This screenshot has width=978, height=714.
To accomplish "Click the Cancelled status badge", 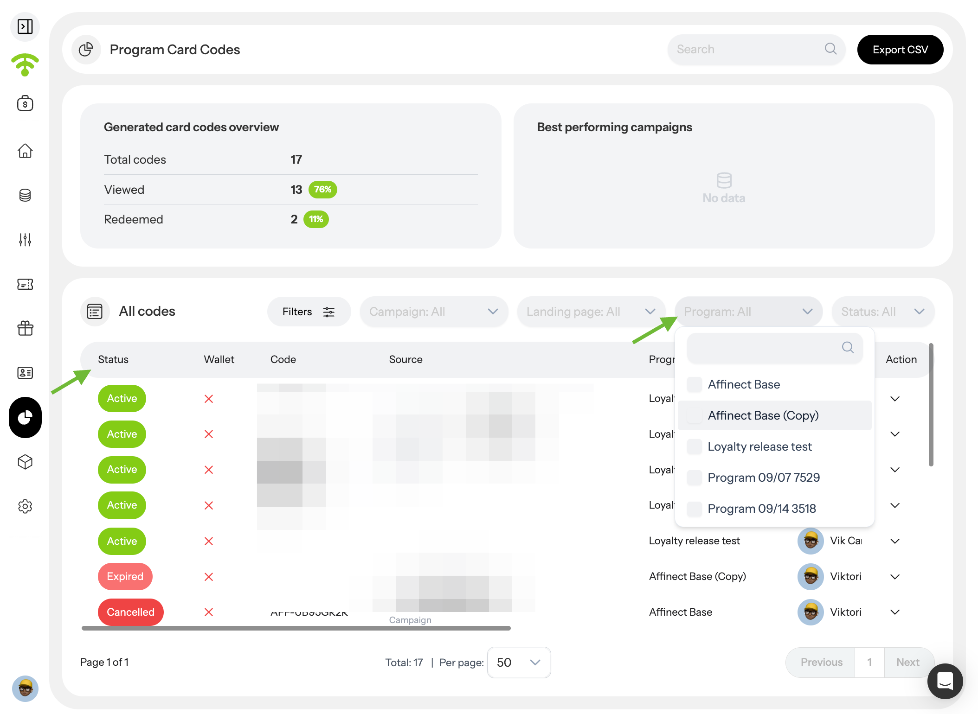I will tap(130, 612).
